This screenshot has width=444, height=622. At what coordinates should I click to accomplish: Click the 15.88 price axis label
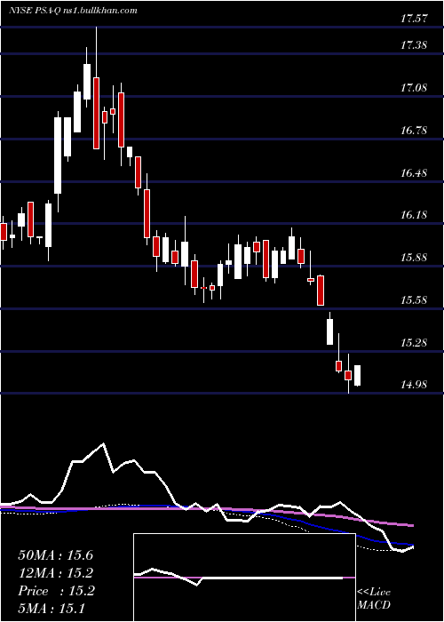pyautogui.click(x=414, y=258)
